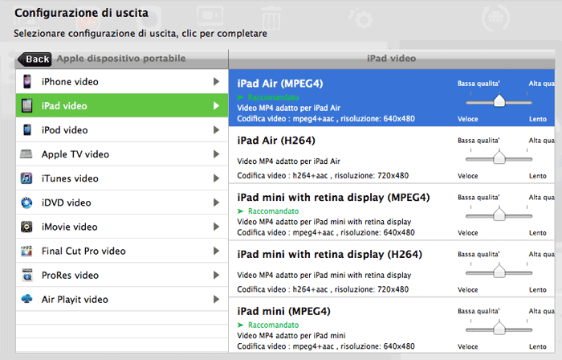Click the 'Configurazione di uscita' heading
The width and height of the screenshot is (562, 360).
[x=81, y=13]
